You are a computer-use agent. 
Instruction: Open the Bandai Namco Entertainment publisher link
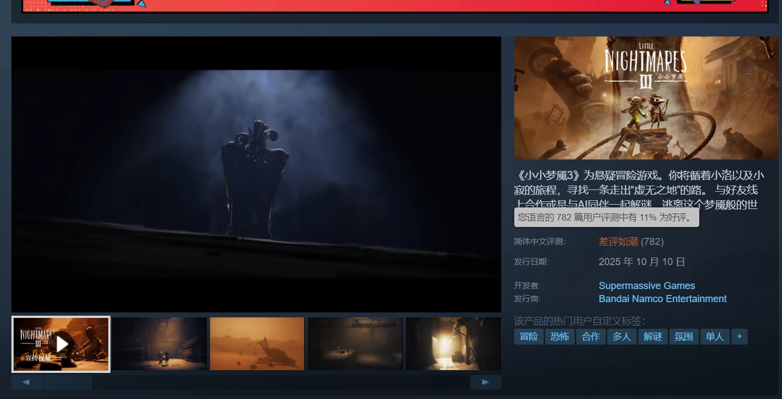point(662,299)
